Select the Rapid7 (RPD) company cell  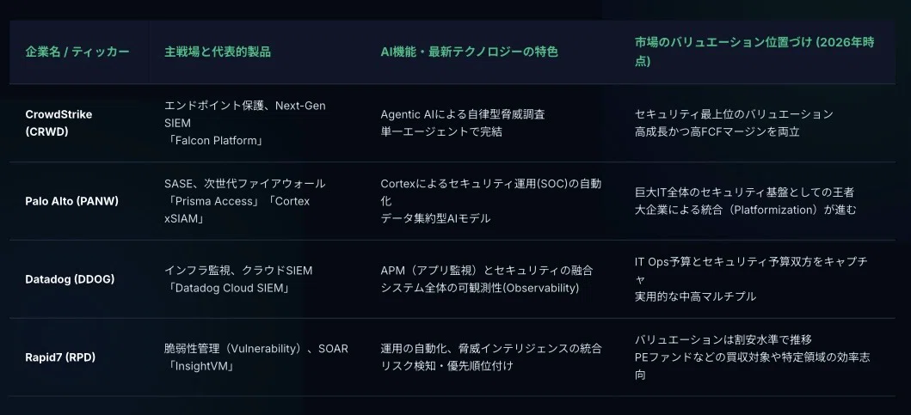pos(60,357)
